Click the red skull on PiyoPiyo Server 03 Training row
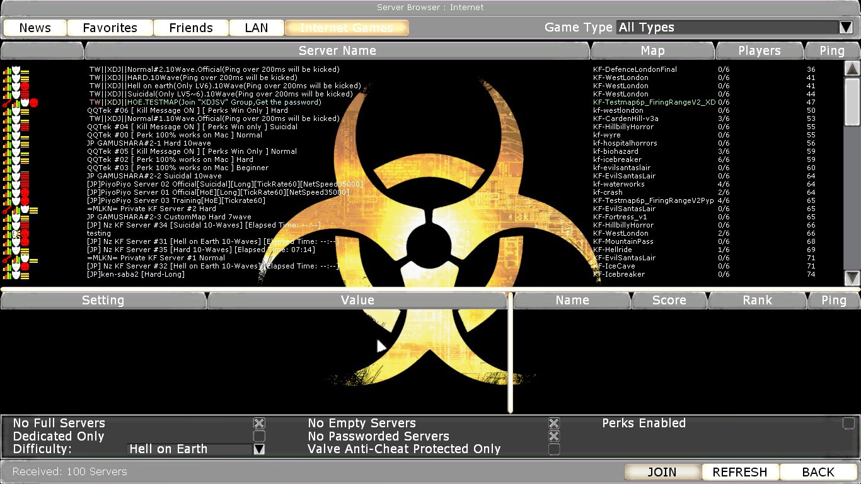The width and height of the screenshot is (861, 484). [25, 200]
